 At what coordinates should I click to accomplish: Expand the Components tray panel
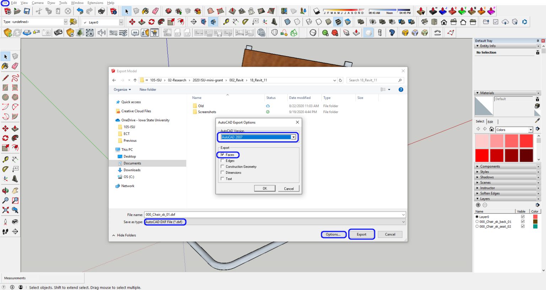477,166
